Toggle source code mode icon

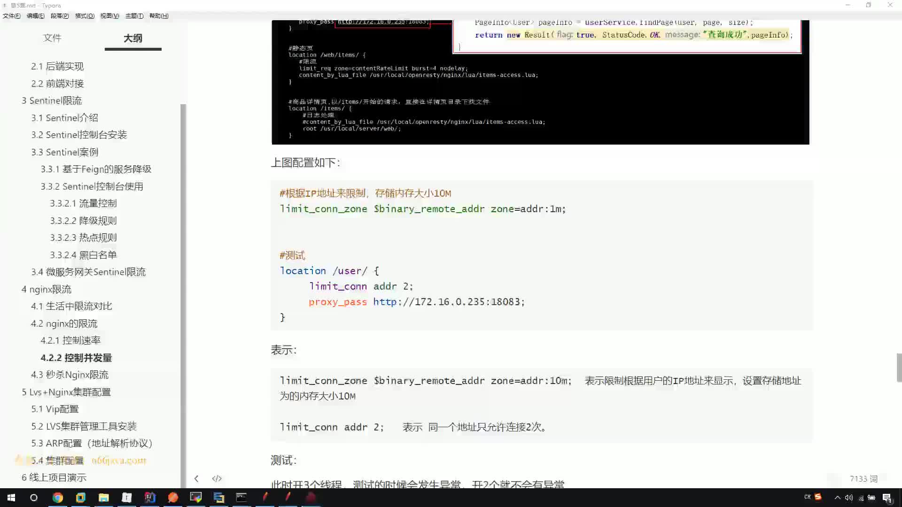click(217, 478)
